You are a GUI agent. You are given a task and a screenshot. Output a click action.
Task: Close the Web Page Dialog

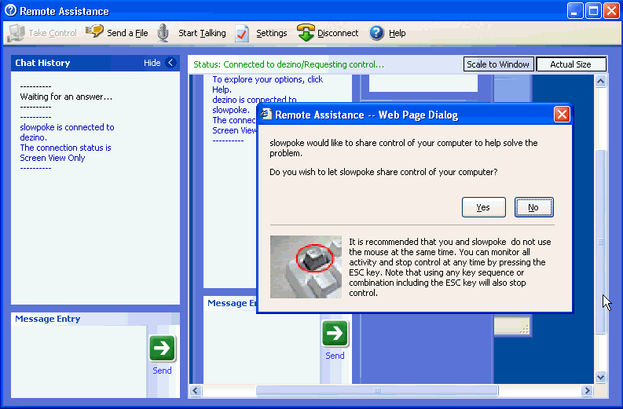point(562,115)
